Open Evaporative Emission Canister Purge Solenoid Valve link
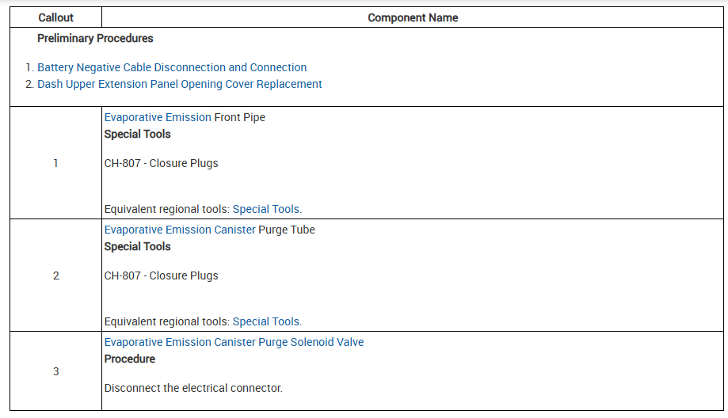Screen dimensions: 728x418 pyautogui.click(x=234, y=342)
